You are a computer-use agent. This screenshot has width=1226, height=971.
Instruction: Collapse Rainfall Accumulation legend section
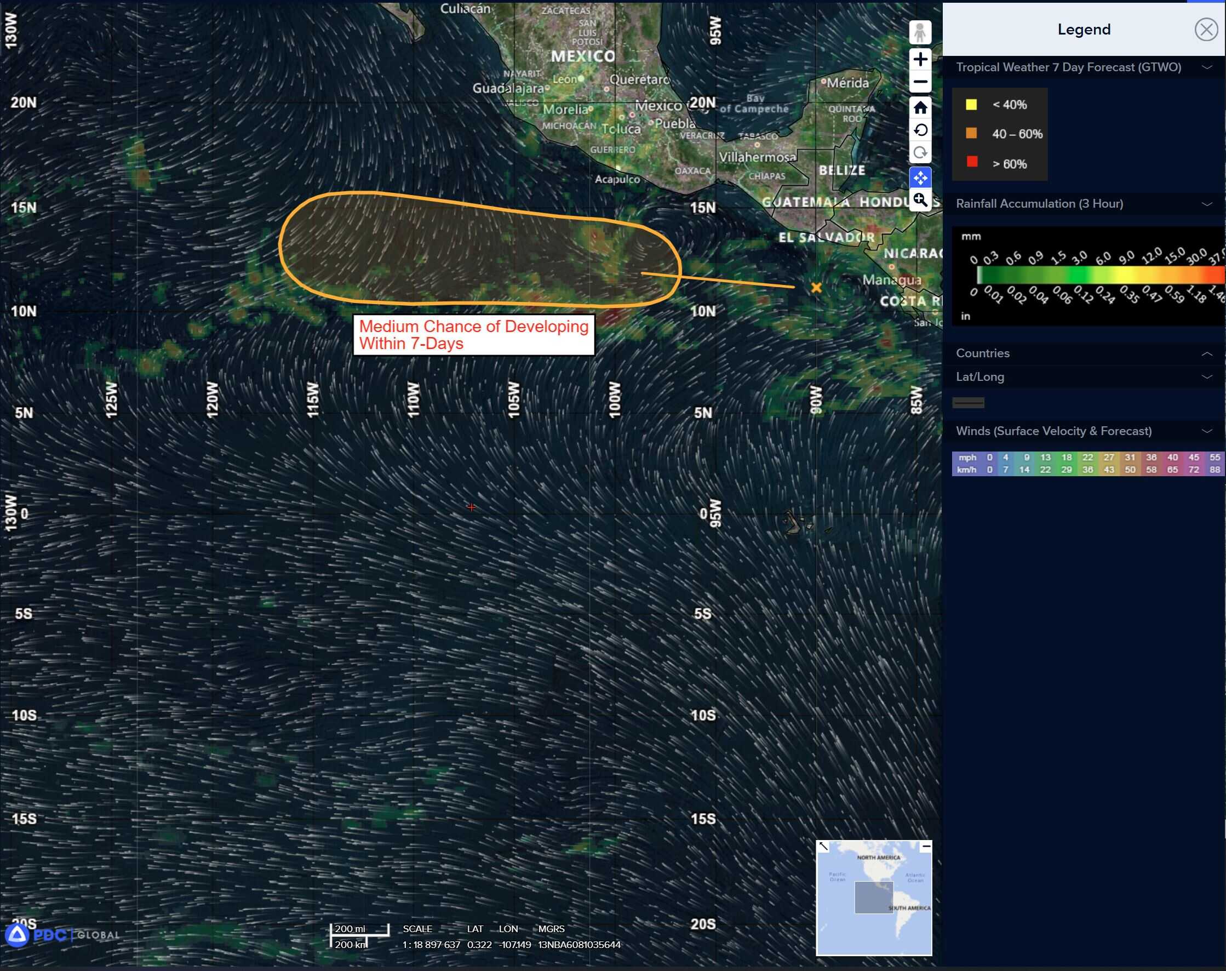click(x=1207, y=204)
